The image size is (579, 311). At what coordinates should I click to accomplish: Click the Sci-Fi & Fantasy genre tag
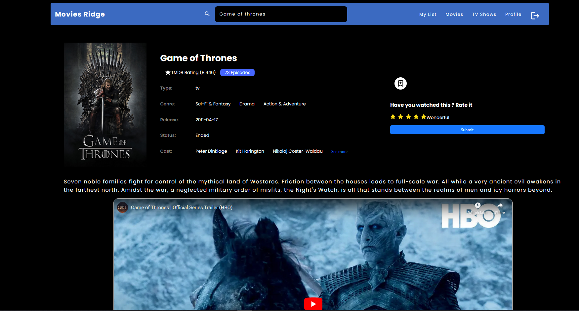(213, 104)
